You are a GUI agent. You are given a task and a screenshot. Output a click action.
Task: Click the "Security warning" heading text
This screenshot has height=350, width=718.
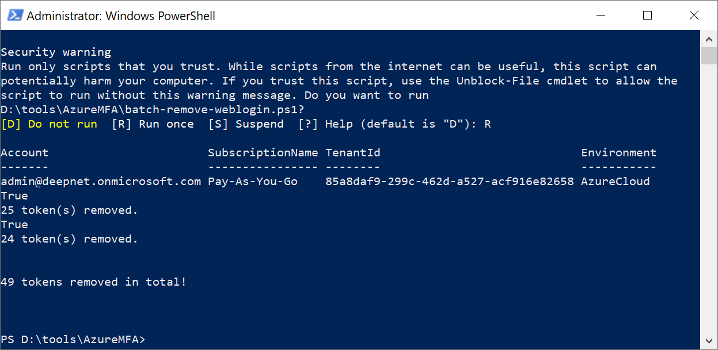tap(56, 52)
